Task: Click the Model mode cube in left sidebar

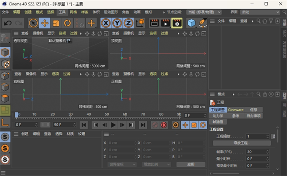Action: (x=5, y=52)
